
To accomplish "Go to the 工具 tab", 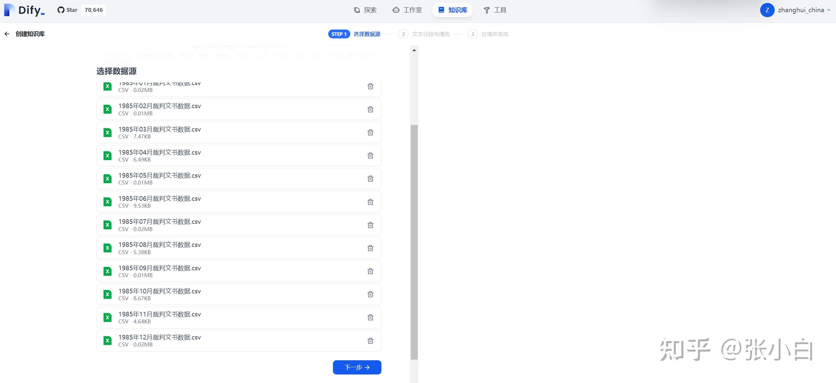I will tap(495, 10).
